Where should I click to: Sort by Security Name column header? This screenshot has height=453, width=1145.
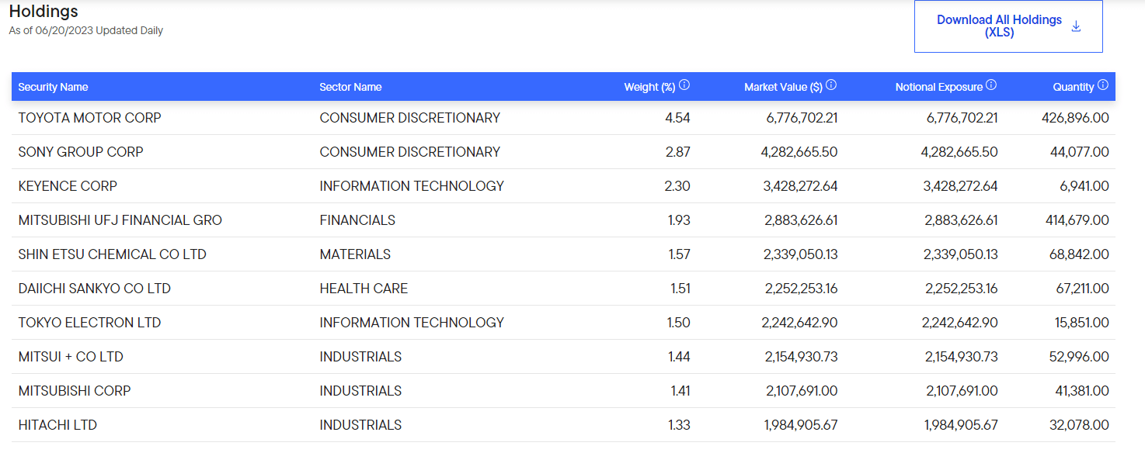[53, 87]
